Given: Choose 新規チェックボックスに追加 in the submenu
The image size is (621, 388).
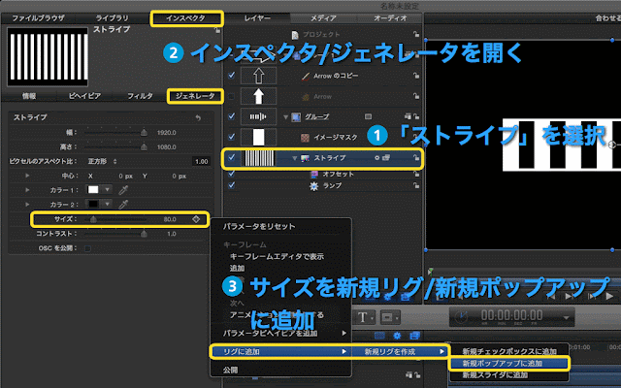Looking at the screenshot, I should click(x=509, y=351).
